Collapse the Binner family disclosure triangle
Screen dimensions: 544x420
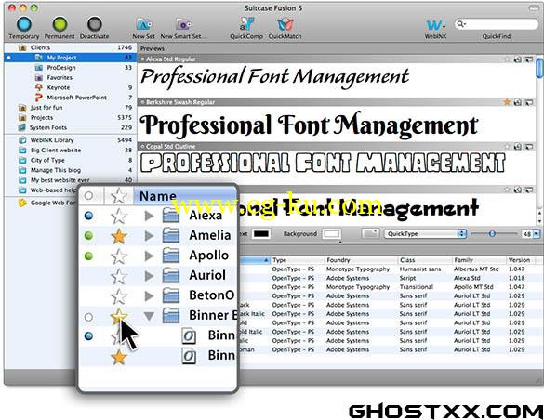pyautogui.click(x=149, y=316)
